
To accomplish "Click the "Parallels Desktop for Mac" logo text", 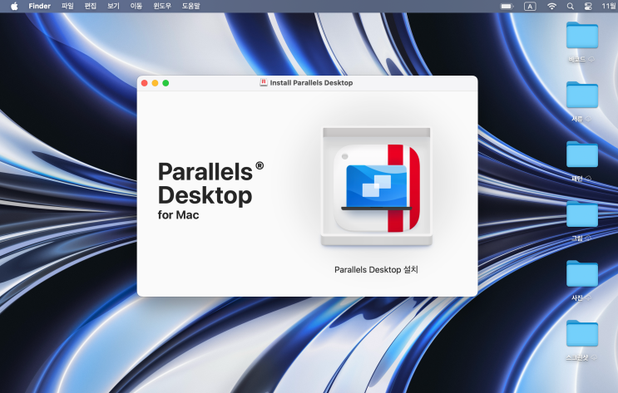I will click(210, 190).
